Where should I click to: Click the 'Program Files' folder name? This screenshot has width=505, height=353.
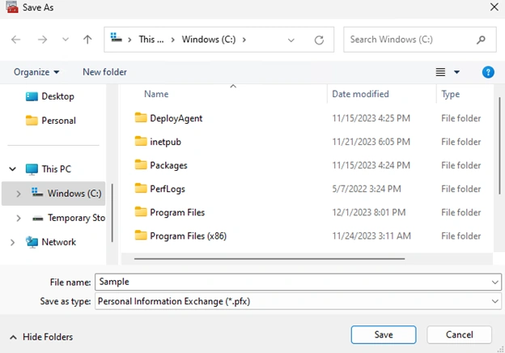(x=177, y=212)
